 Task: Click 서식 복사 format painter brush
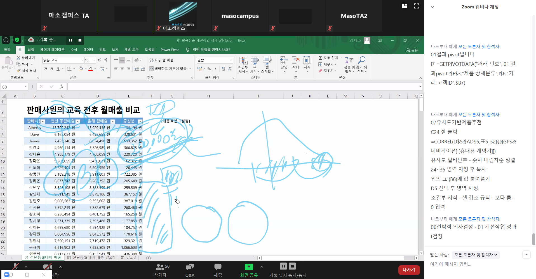point(19,71)
